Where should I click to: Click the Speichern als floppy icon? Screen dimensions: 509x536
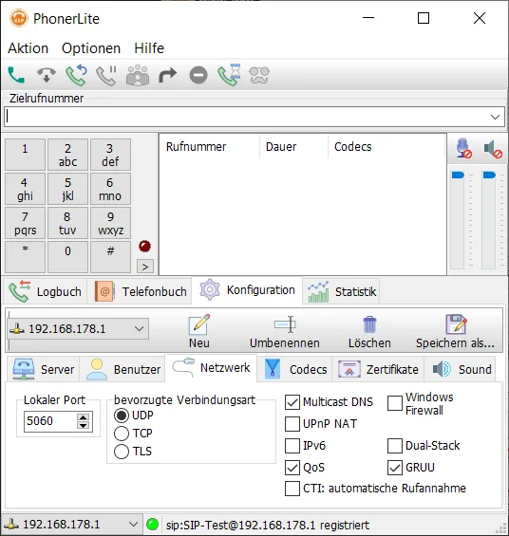coord(456,324)
